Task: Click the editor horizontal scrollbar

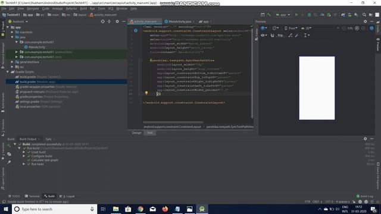Action: pos(173,122)
